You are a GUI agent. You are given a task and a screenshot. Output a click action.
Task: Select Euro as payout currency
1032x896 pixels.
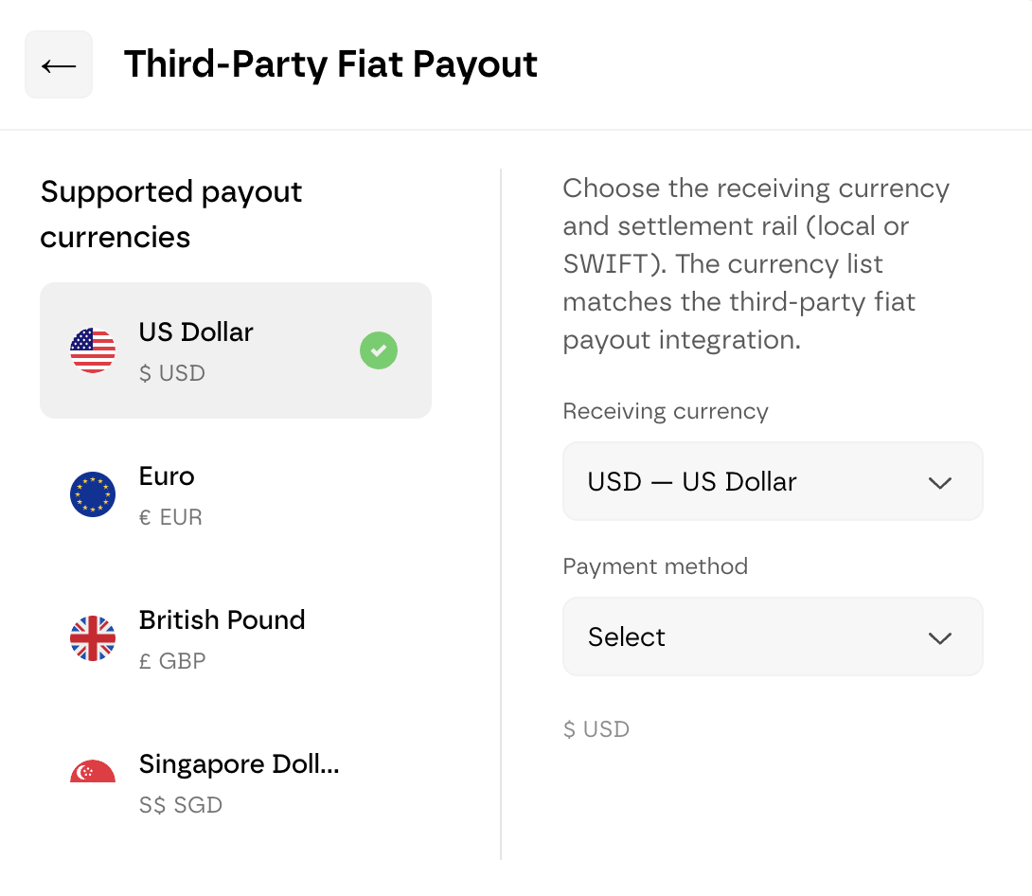click(235, 494)
